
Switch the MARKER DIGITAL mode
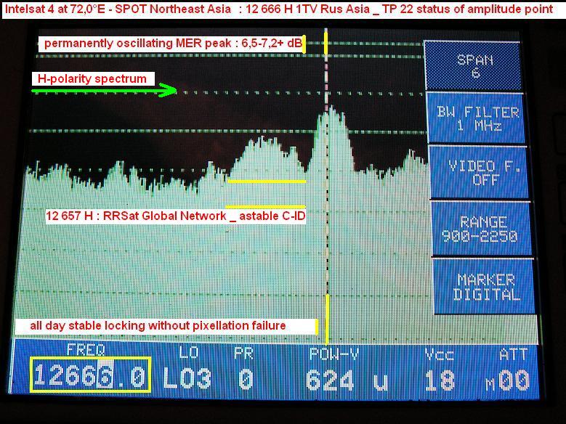click(485, 287)
